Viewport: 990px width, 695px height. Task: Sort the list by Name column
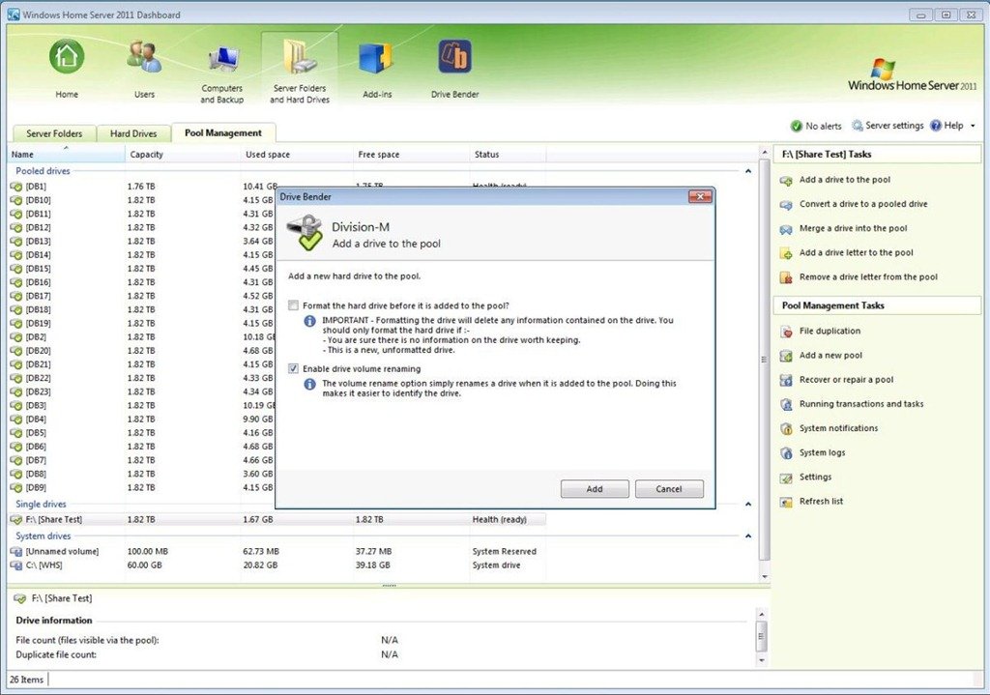pyautogui.click(x=66, y=154)
